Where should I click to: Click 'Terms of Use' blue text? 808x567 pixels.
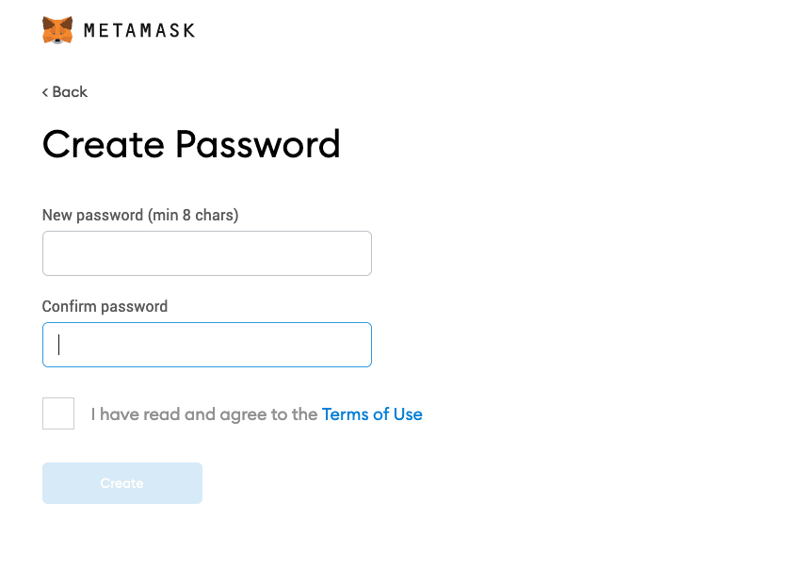(372, 413)
